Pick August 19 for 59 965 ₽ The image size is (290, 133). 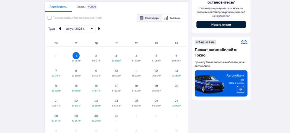[156, 88]
